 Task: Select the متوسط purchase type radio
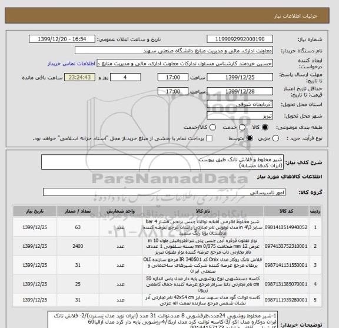250,138
